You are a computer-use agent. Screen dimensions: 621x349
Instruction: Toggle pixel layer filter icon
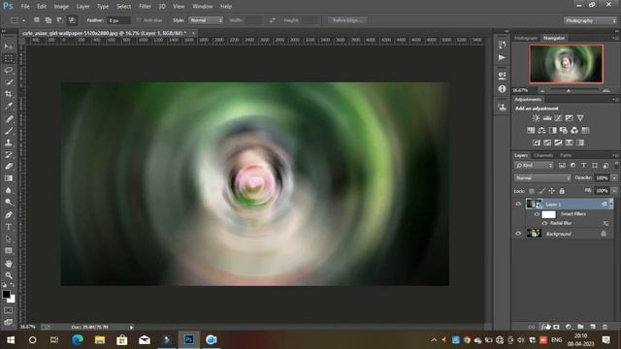562,166
